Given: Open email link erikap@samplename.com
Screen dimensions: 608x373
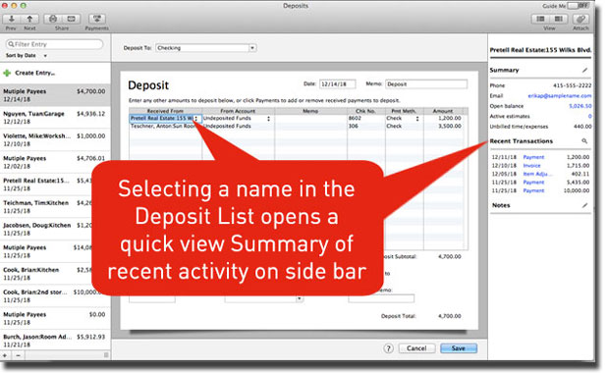Looking at the screenshot, I should coord(560,95).
